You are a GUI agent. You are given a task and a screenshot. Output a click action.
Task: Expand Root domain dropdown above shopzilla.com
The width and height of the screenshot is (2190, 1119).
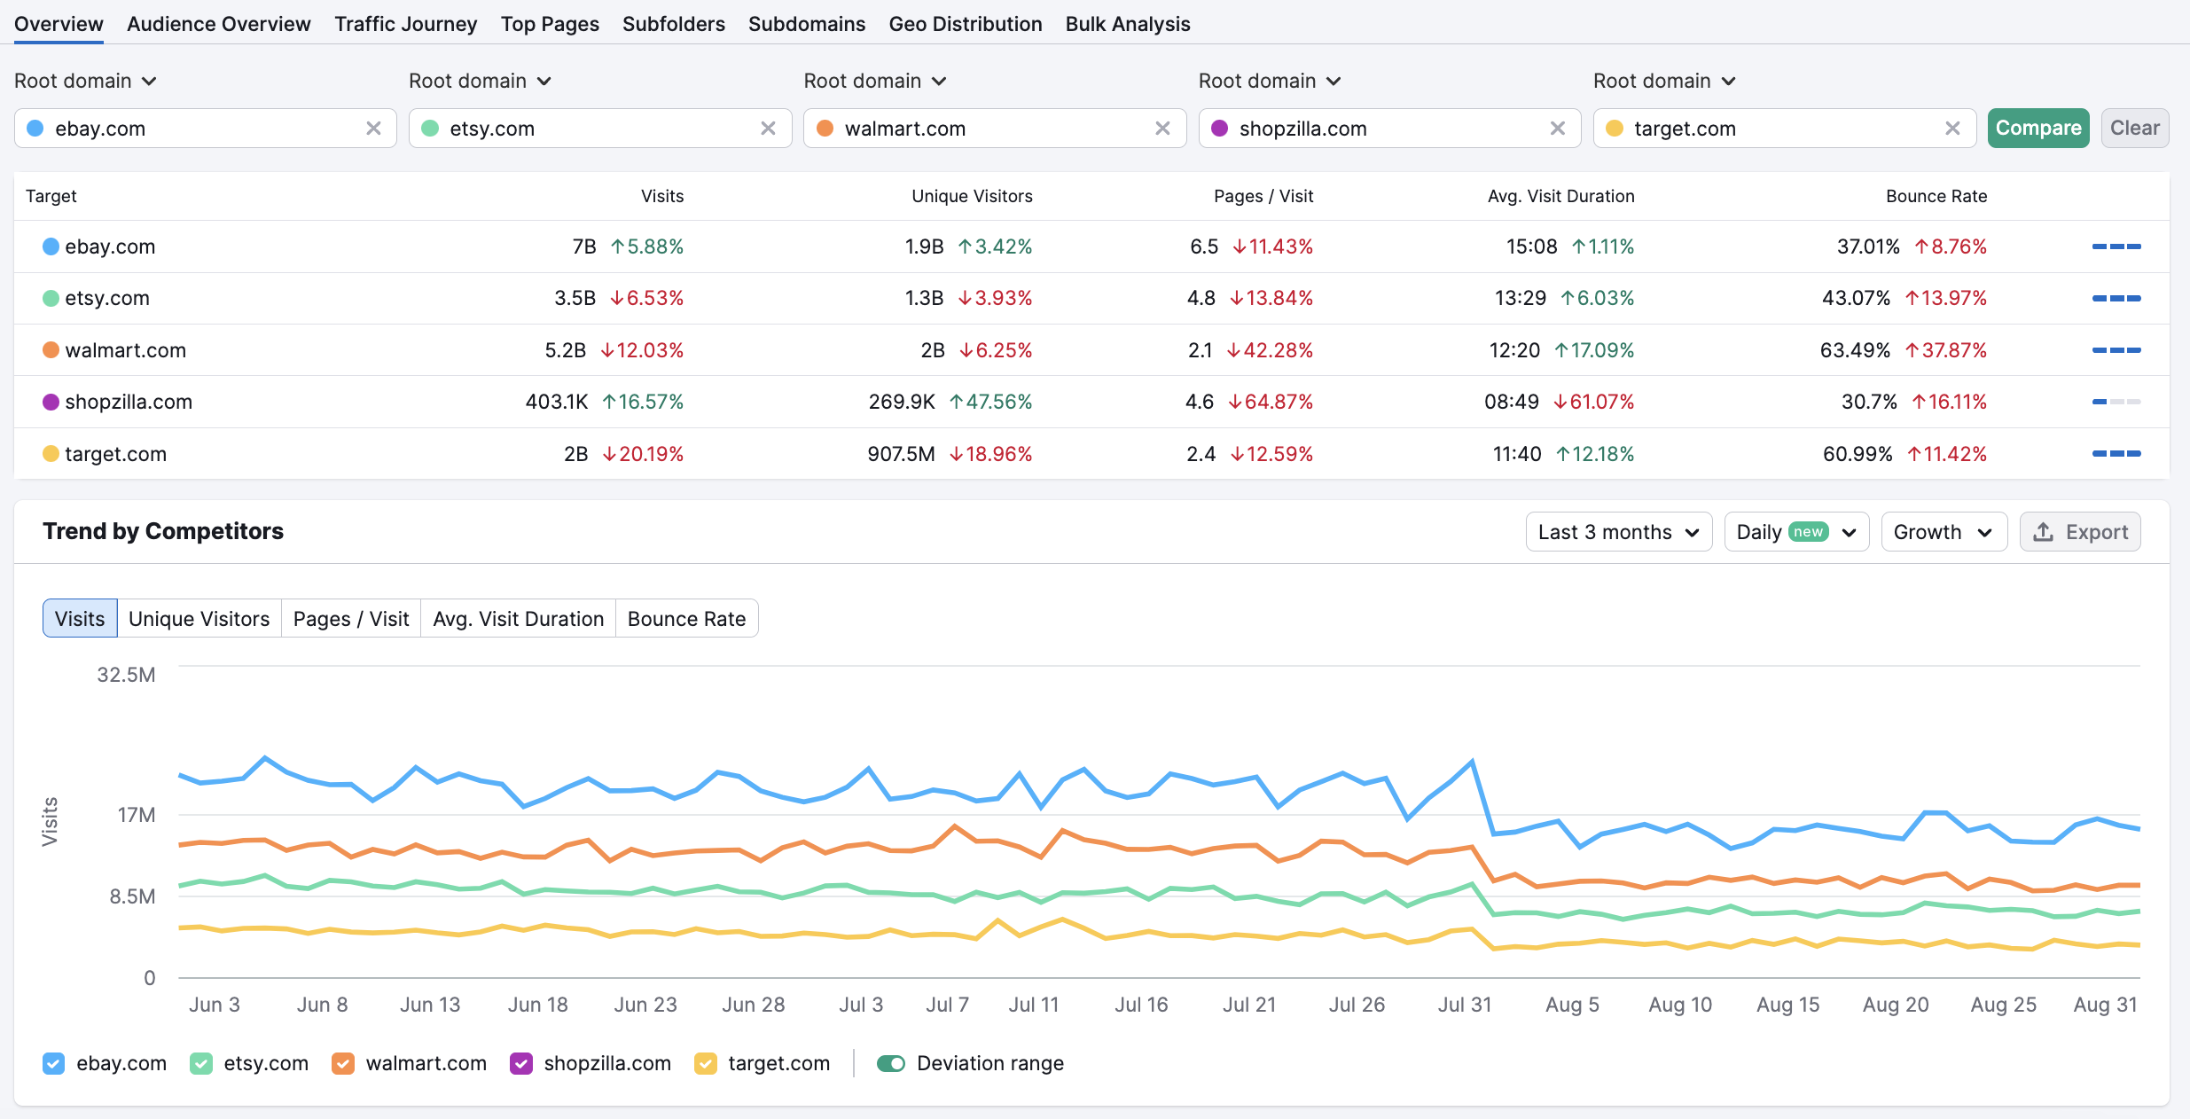[1270, 81]
